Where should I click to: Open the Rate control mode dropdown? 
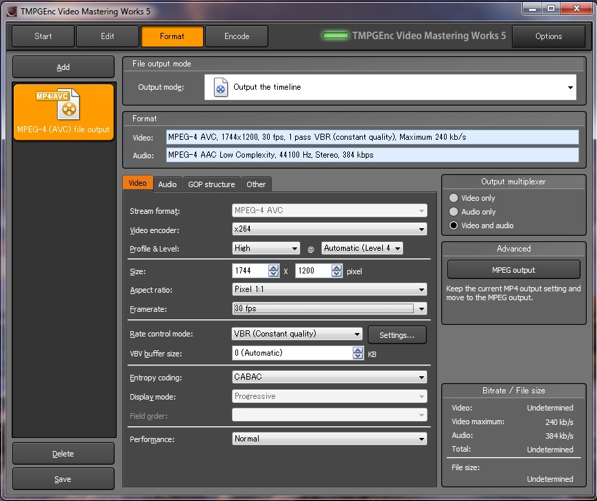point(297,334)
